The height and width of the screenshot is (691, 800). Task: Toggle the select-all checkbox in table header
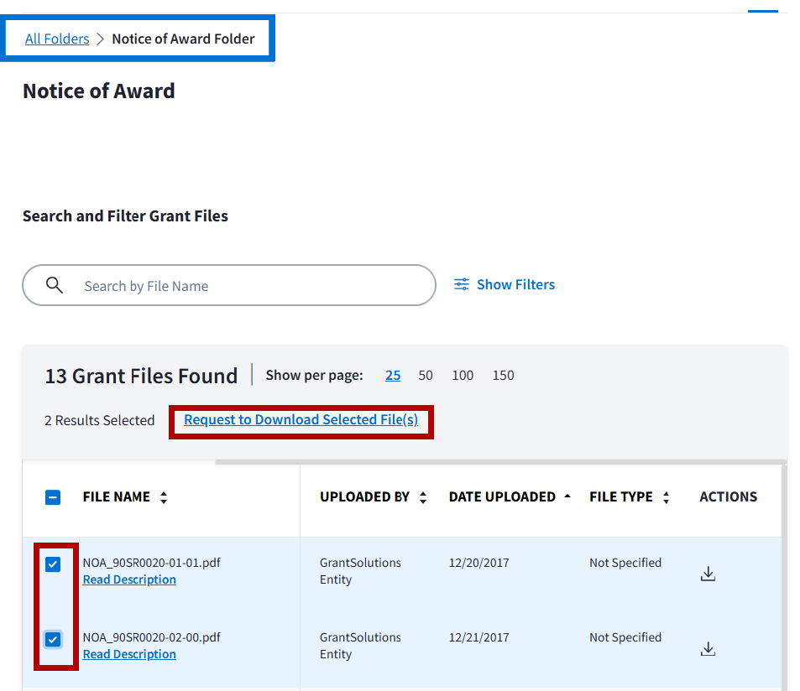pyautogui.click(x=53, y=497)
